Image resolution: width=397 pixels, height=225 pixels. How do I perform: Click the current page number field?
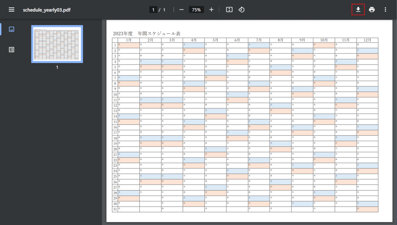coord(153,10)
